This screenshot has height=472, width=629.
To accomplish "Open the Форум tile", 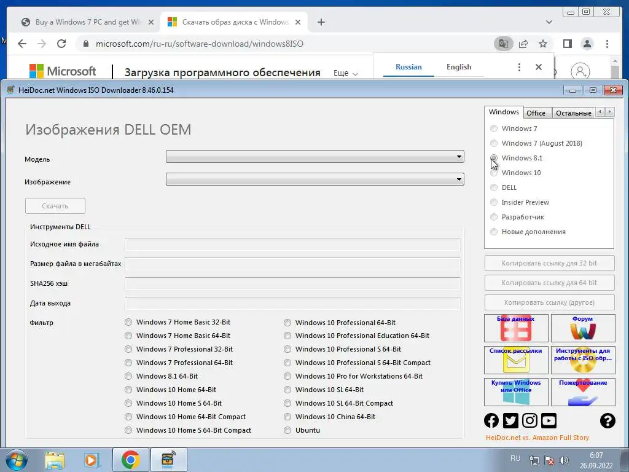I will 583,328.
